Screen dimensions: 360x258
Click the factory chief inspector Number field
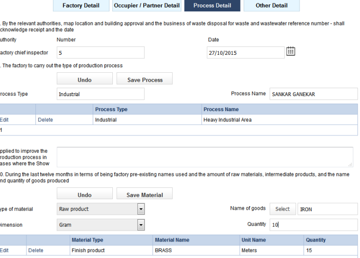pos(100,53)
